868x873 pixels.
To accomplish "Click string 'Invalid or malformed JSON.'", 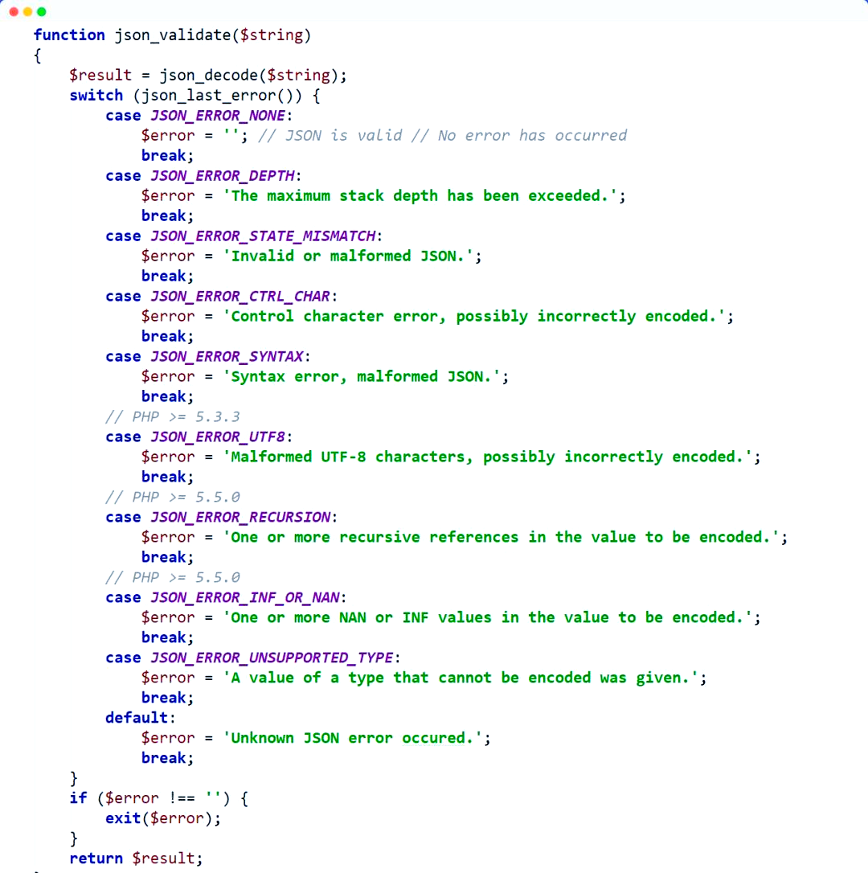I will click(349, 256).
